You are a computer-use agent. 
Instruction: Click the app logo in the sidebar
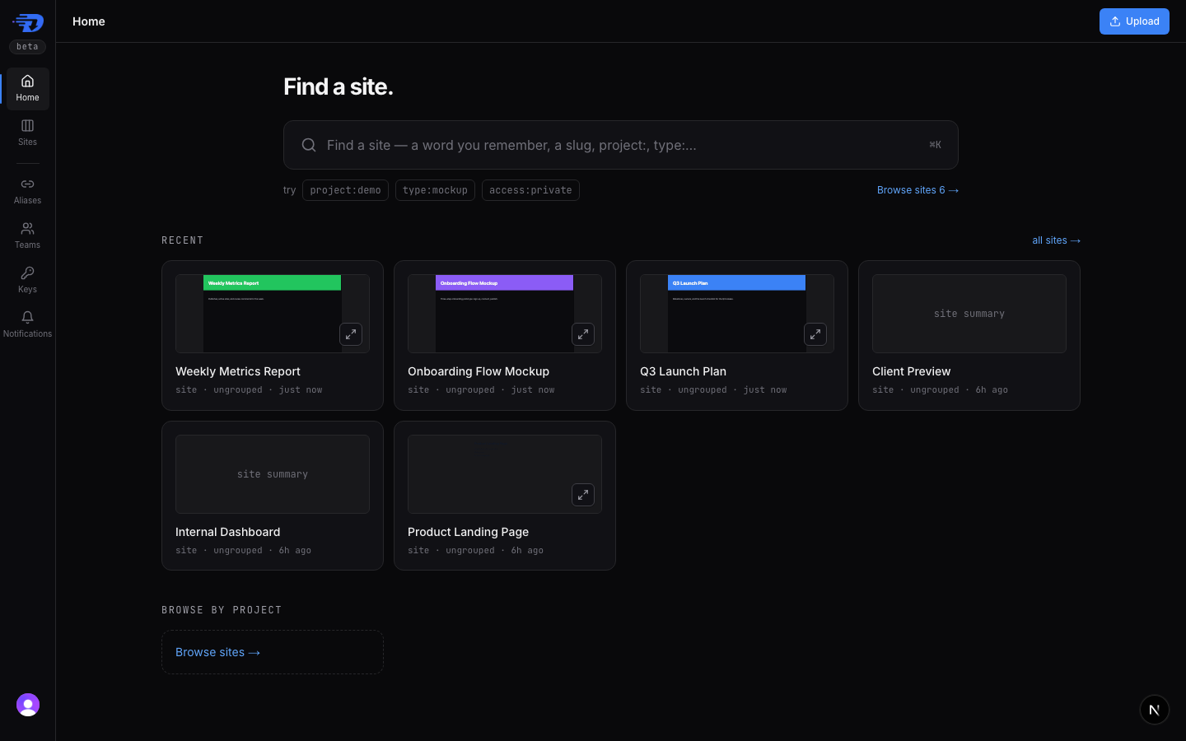(x=28, y=22)
